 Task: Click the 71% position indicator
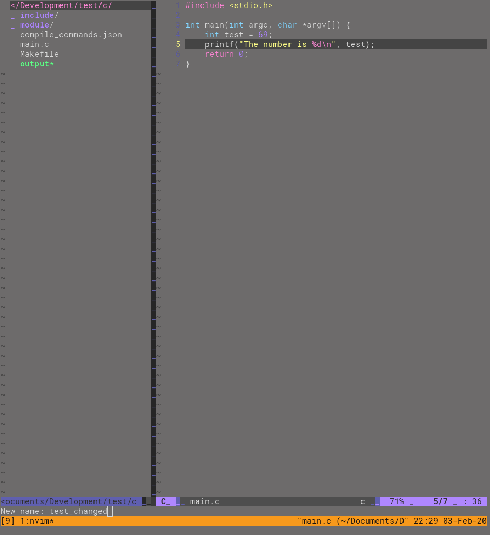(x=397, y=501)
